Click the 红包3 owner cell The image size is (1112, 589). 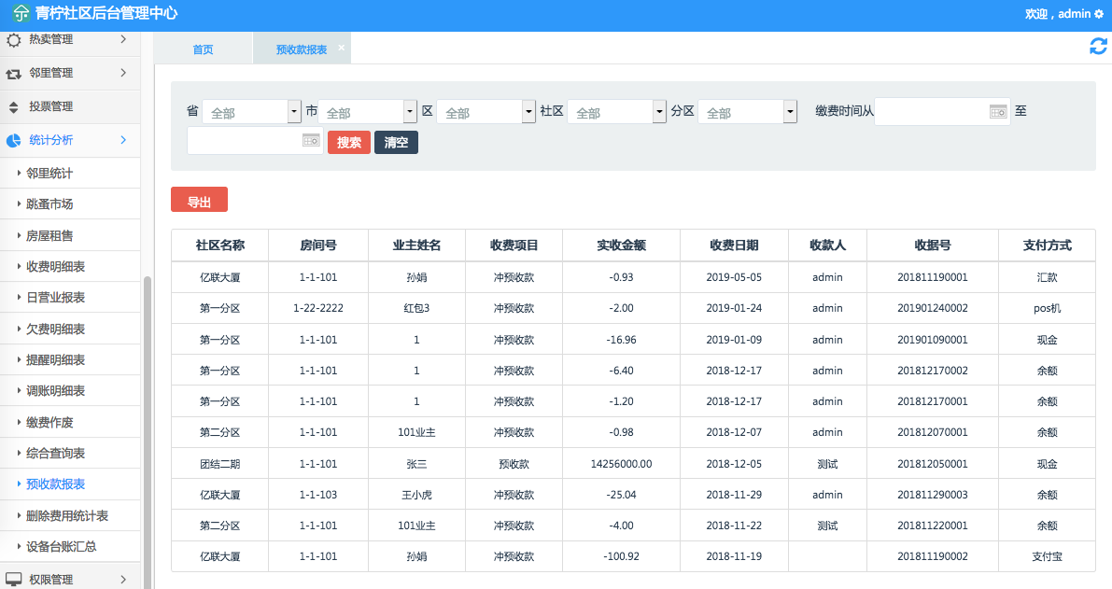point(416,308)
